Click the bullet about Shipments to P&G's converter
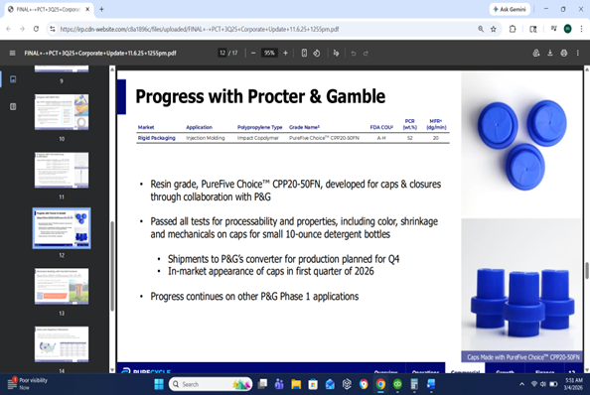 coord(283,259)
